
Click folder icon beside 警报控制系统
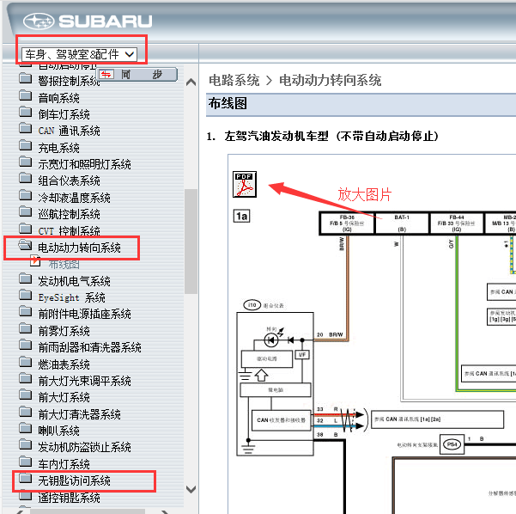(26, 79)
